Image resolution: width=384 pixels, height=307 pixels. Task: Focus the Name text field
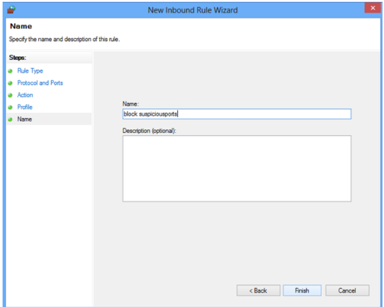pyautogui.click(x=237, y=114)
